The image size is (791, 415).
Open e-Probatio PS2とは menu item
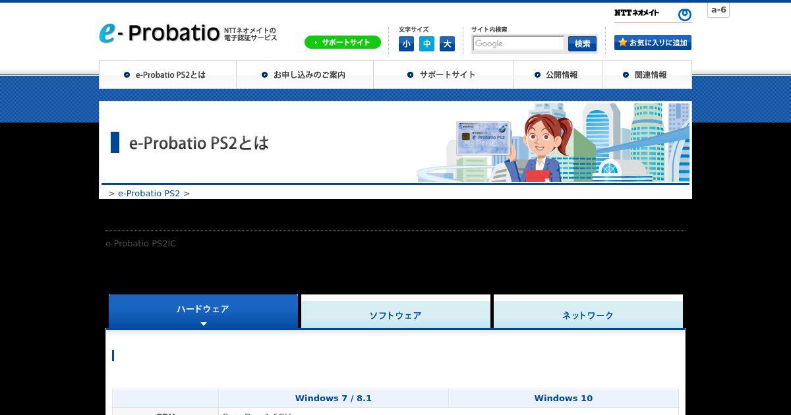tap(167, 74)
